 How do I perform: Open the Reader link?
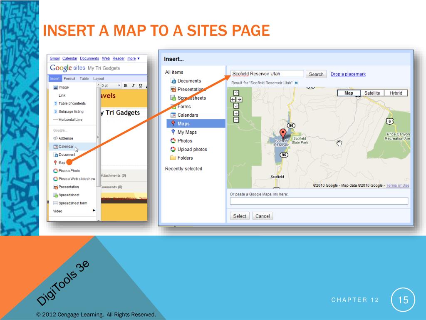point(119,58)
